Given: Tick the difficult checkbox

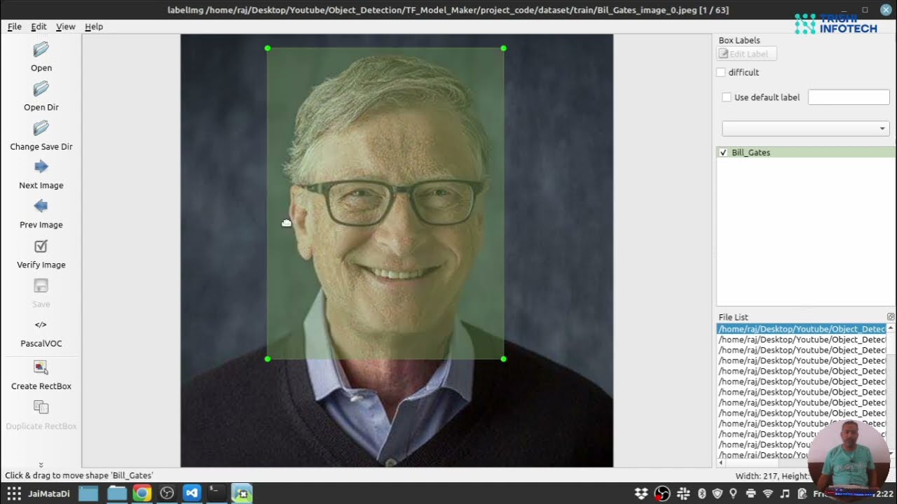Looking at the screenshot, I should point(721,72).
